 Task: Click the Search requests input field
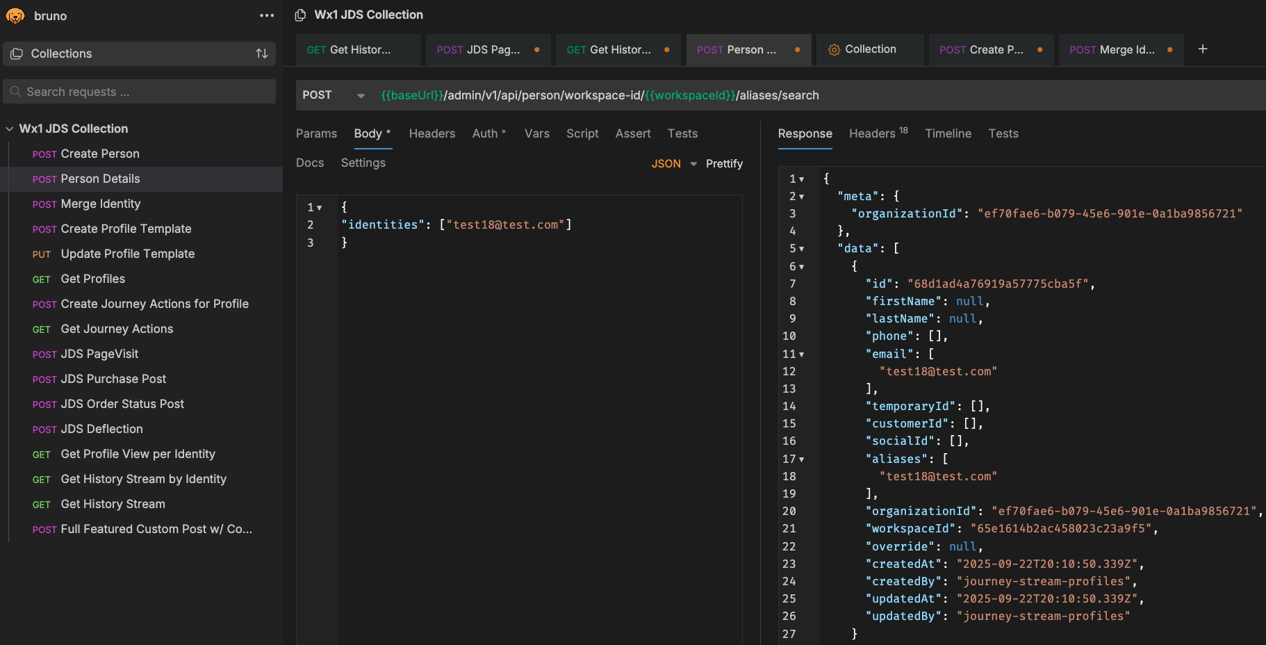[x=139, y=92]
